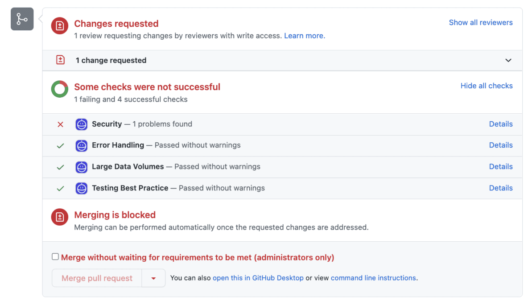The image size is (532, 301).
Task: Open Details for Testing Best Practice check
Action: pos(501,188)
